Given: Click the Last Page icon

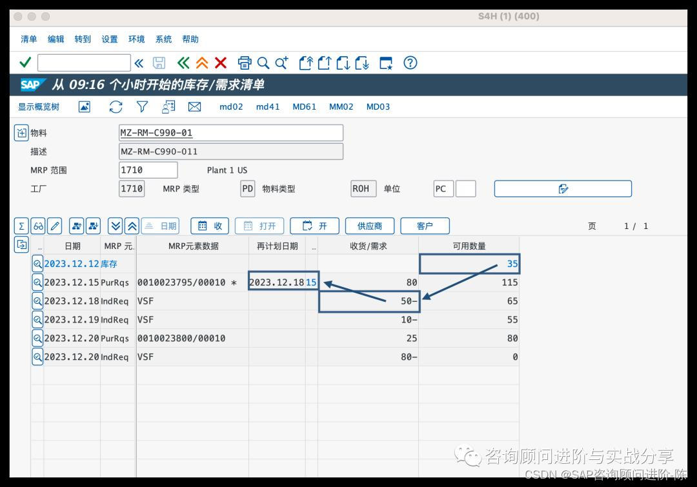Looking at the screenshot, I should click(362, 63).
